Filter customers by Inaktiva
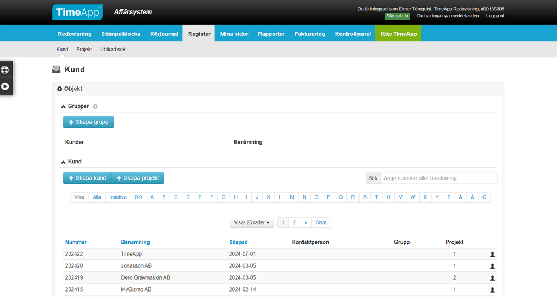The height and width of the screenshot is (297, 557). click(117, 197)
